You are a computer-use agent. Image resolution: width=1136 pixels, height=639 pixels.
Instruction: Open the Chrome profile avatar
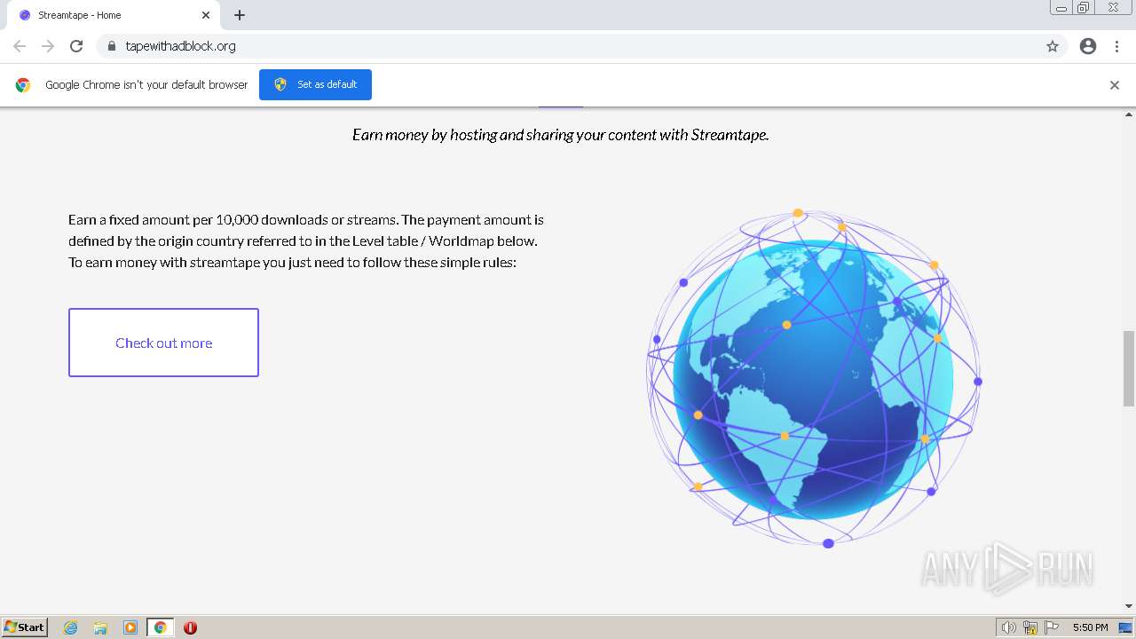click(x=1088, y=46)
